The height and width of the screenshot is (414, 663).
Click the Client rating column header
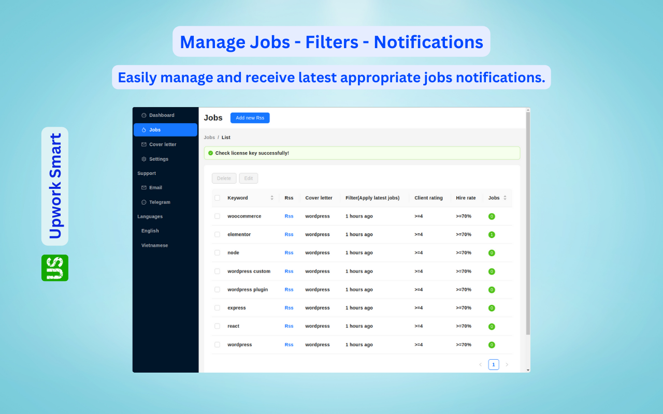point(428,198)
